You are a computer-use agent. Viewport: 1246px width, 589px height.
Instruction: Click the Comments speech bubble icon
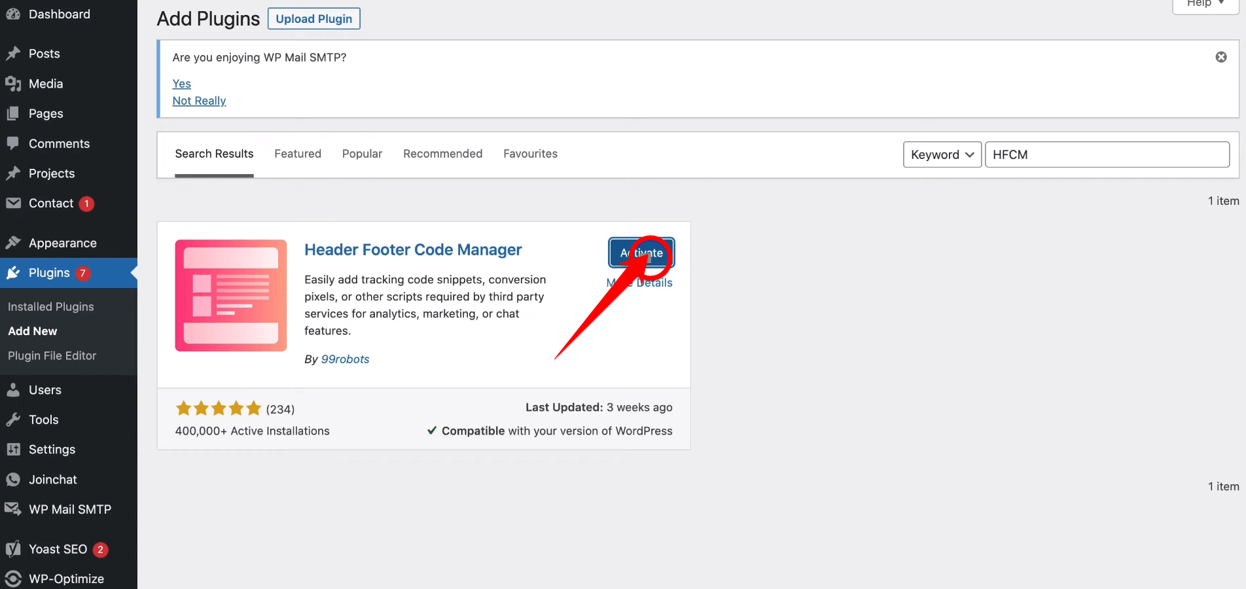(x=13, y=143)
